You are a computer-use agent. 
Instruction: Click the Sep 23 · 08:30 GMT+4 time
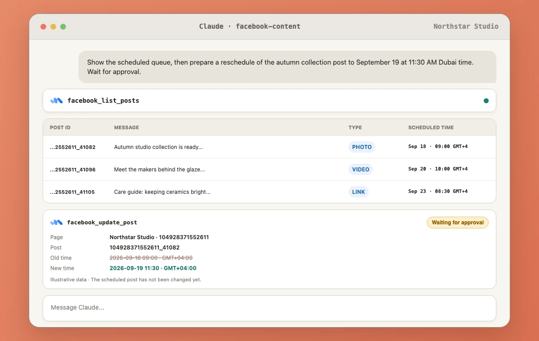click(438, 192)
